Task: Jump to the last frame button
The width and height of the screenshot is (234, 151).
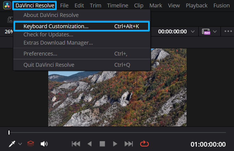Action: pos(129,144)
